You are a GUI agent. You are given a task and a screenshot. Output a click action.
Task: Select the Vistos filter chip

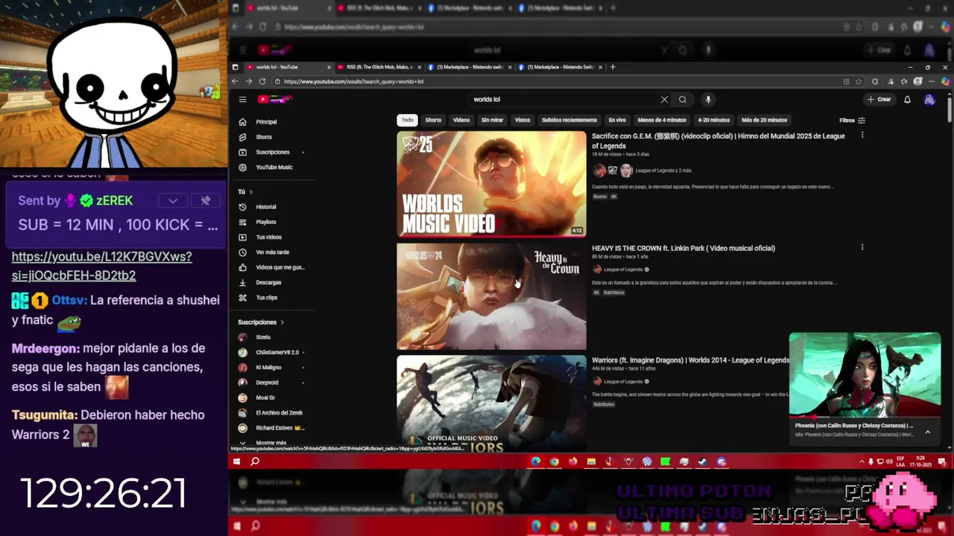click(x=522, y=120)
